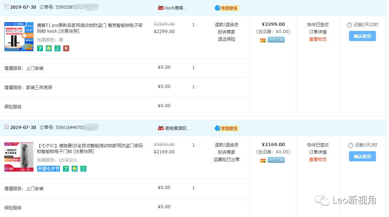Image resolution: width=389 pixels, height=217 pixels.
Task: Click the 天猫七夕节 promotion badge
Action: coord(48,169)
